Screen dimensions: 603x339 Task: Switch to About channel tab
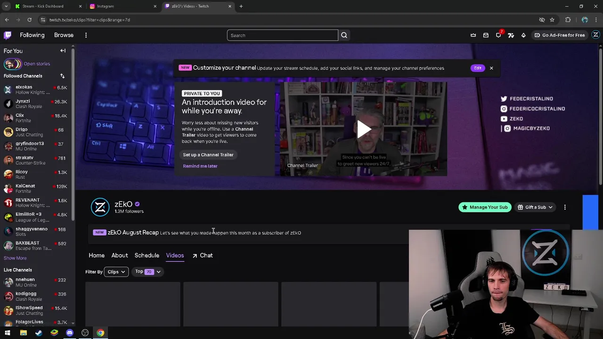coord(120,255)
